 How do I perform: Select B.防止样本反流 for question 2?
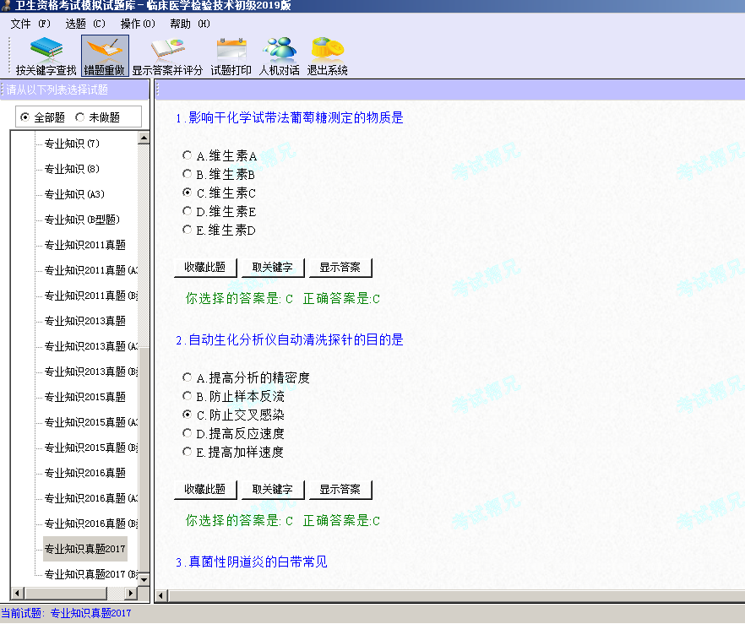[x=188, y=396]
